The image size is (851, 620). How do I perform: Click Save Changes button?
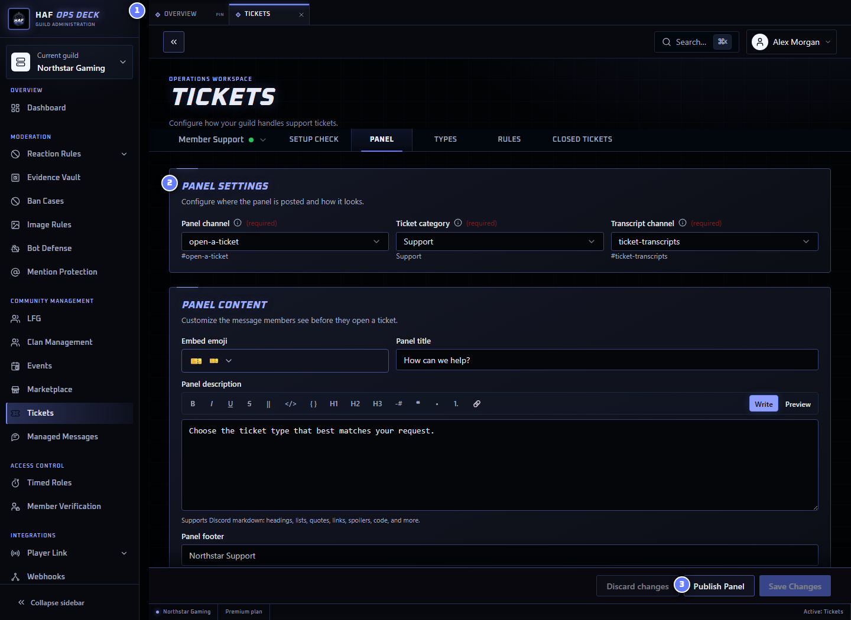[x=795, y=586]
